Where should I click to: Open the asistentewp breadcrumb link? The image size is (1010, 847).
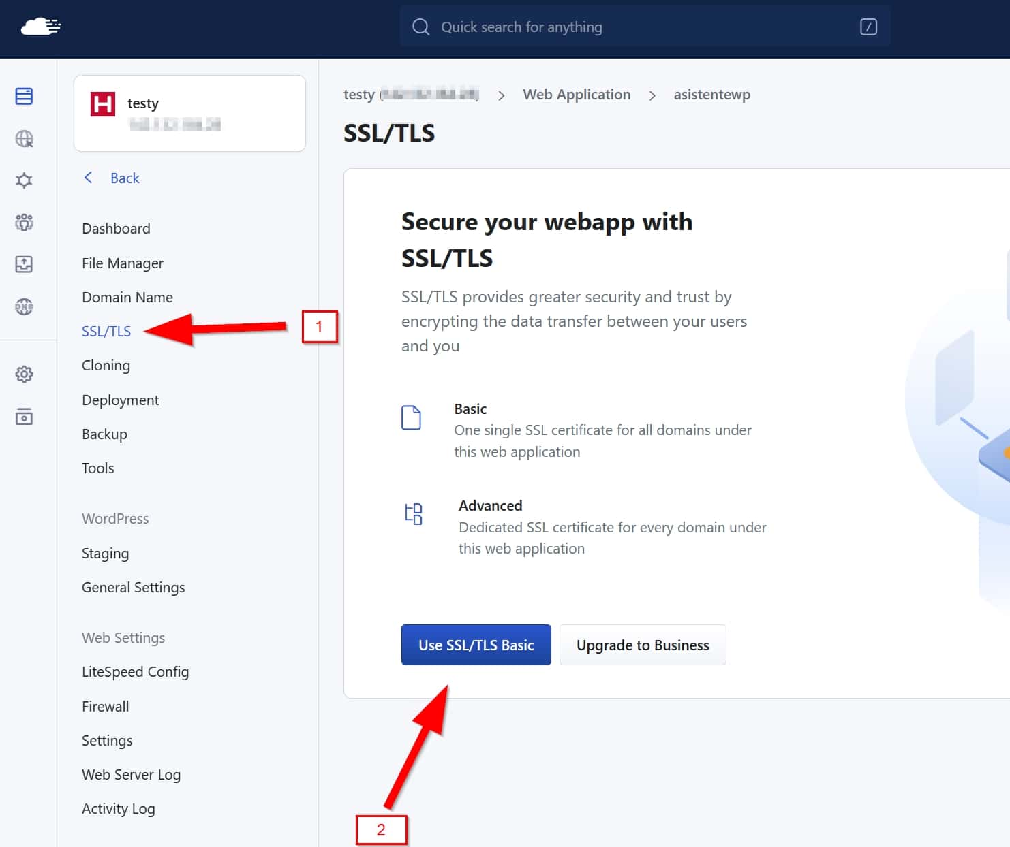(x=711, y=95)
